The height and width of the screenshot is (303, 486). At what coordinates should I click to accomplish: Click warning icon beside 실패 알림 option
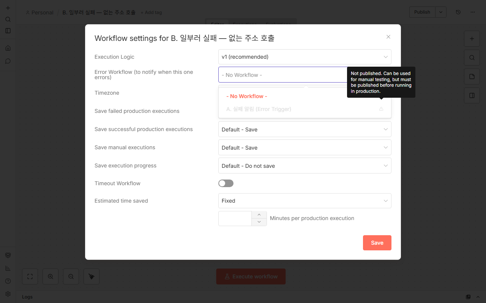tap(381, 109)
